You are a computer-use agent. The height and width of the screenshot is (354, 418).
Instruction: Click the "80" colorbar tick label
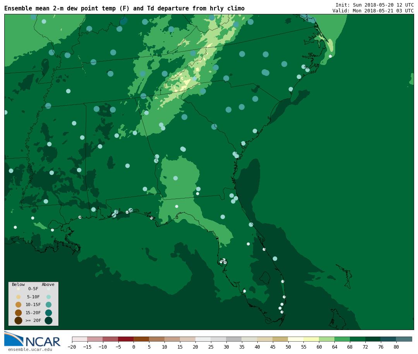pyautogui.click(x=396, y=347)
